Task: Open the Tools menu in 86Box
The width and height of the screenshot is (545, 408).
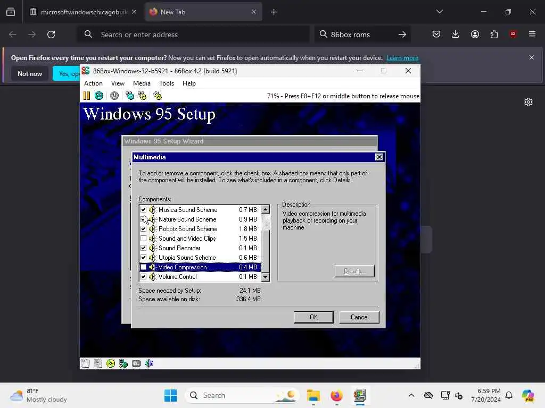Action: pos(167,83)
